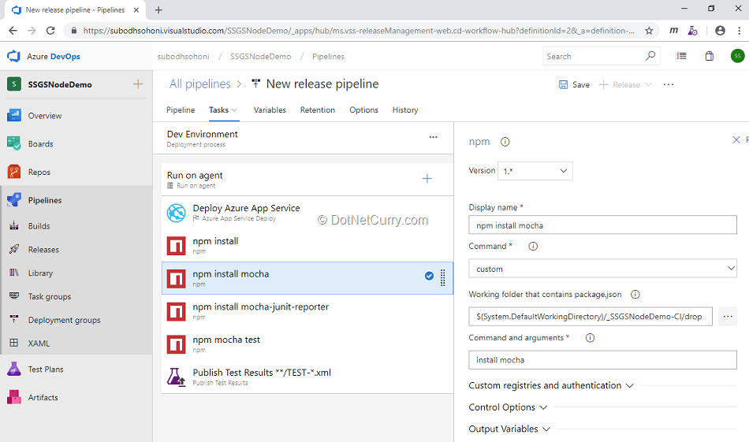Expand Control Options section
Viewport: 749px width, 442px height.
508,407
